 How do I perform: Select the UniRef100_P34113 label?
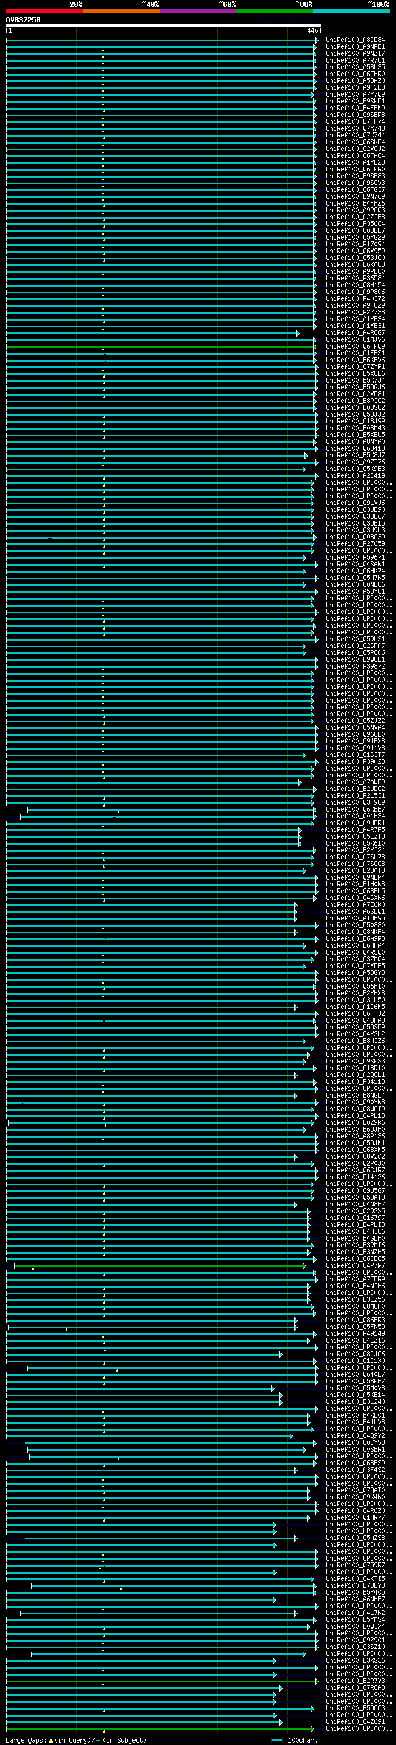[x=355, y=1083]
